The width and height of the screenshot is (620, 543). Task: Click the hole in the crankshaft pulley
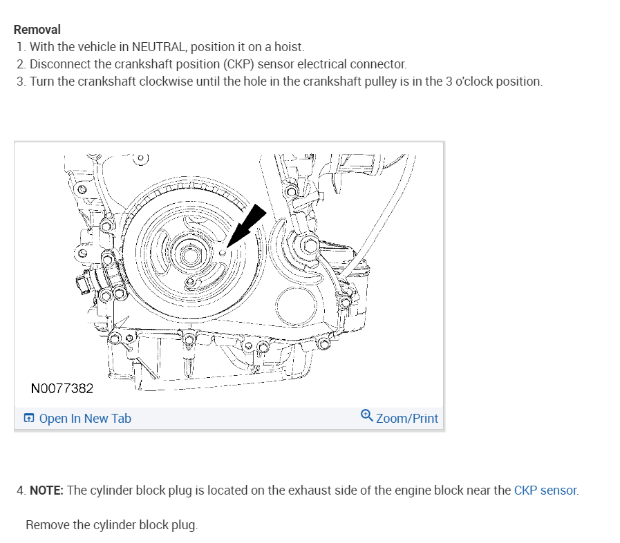(222, 254)
